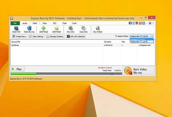
Task: Open the help question-mark icon
Action: point(150,23)
